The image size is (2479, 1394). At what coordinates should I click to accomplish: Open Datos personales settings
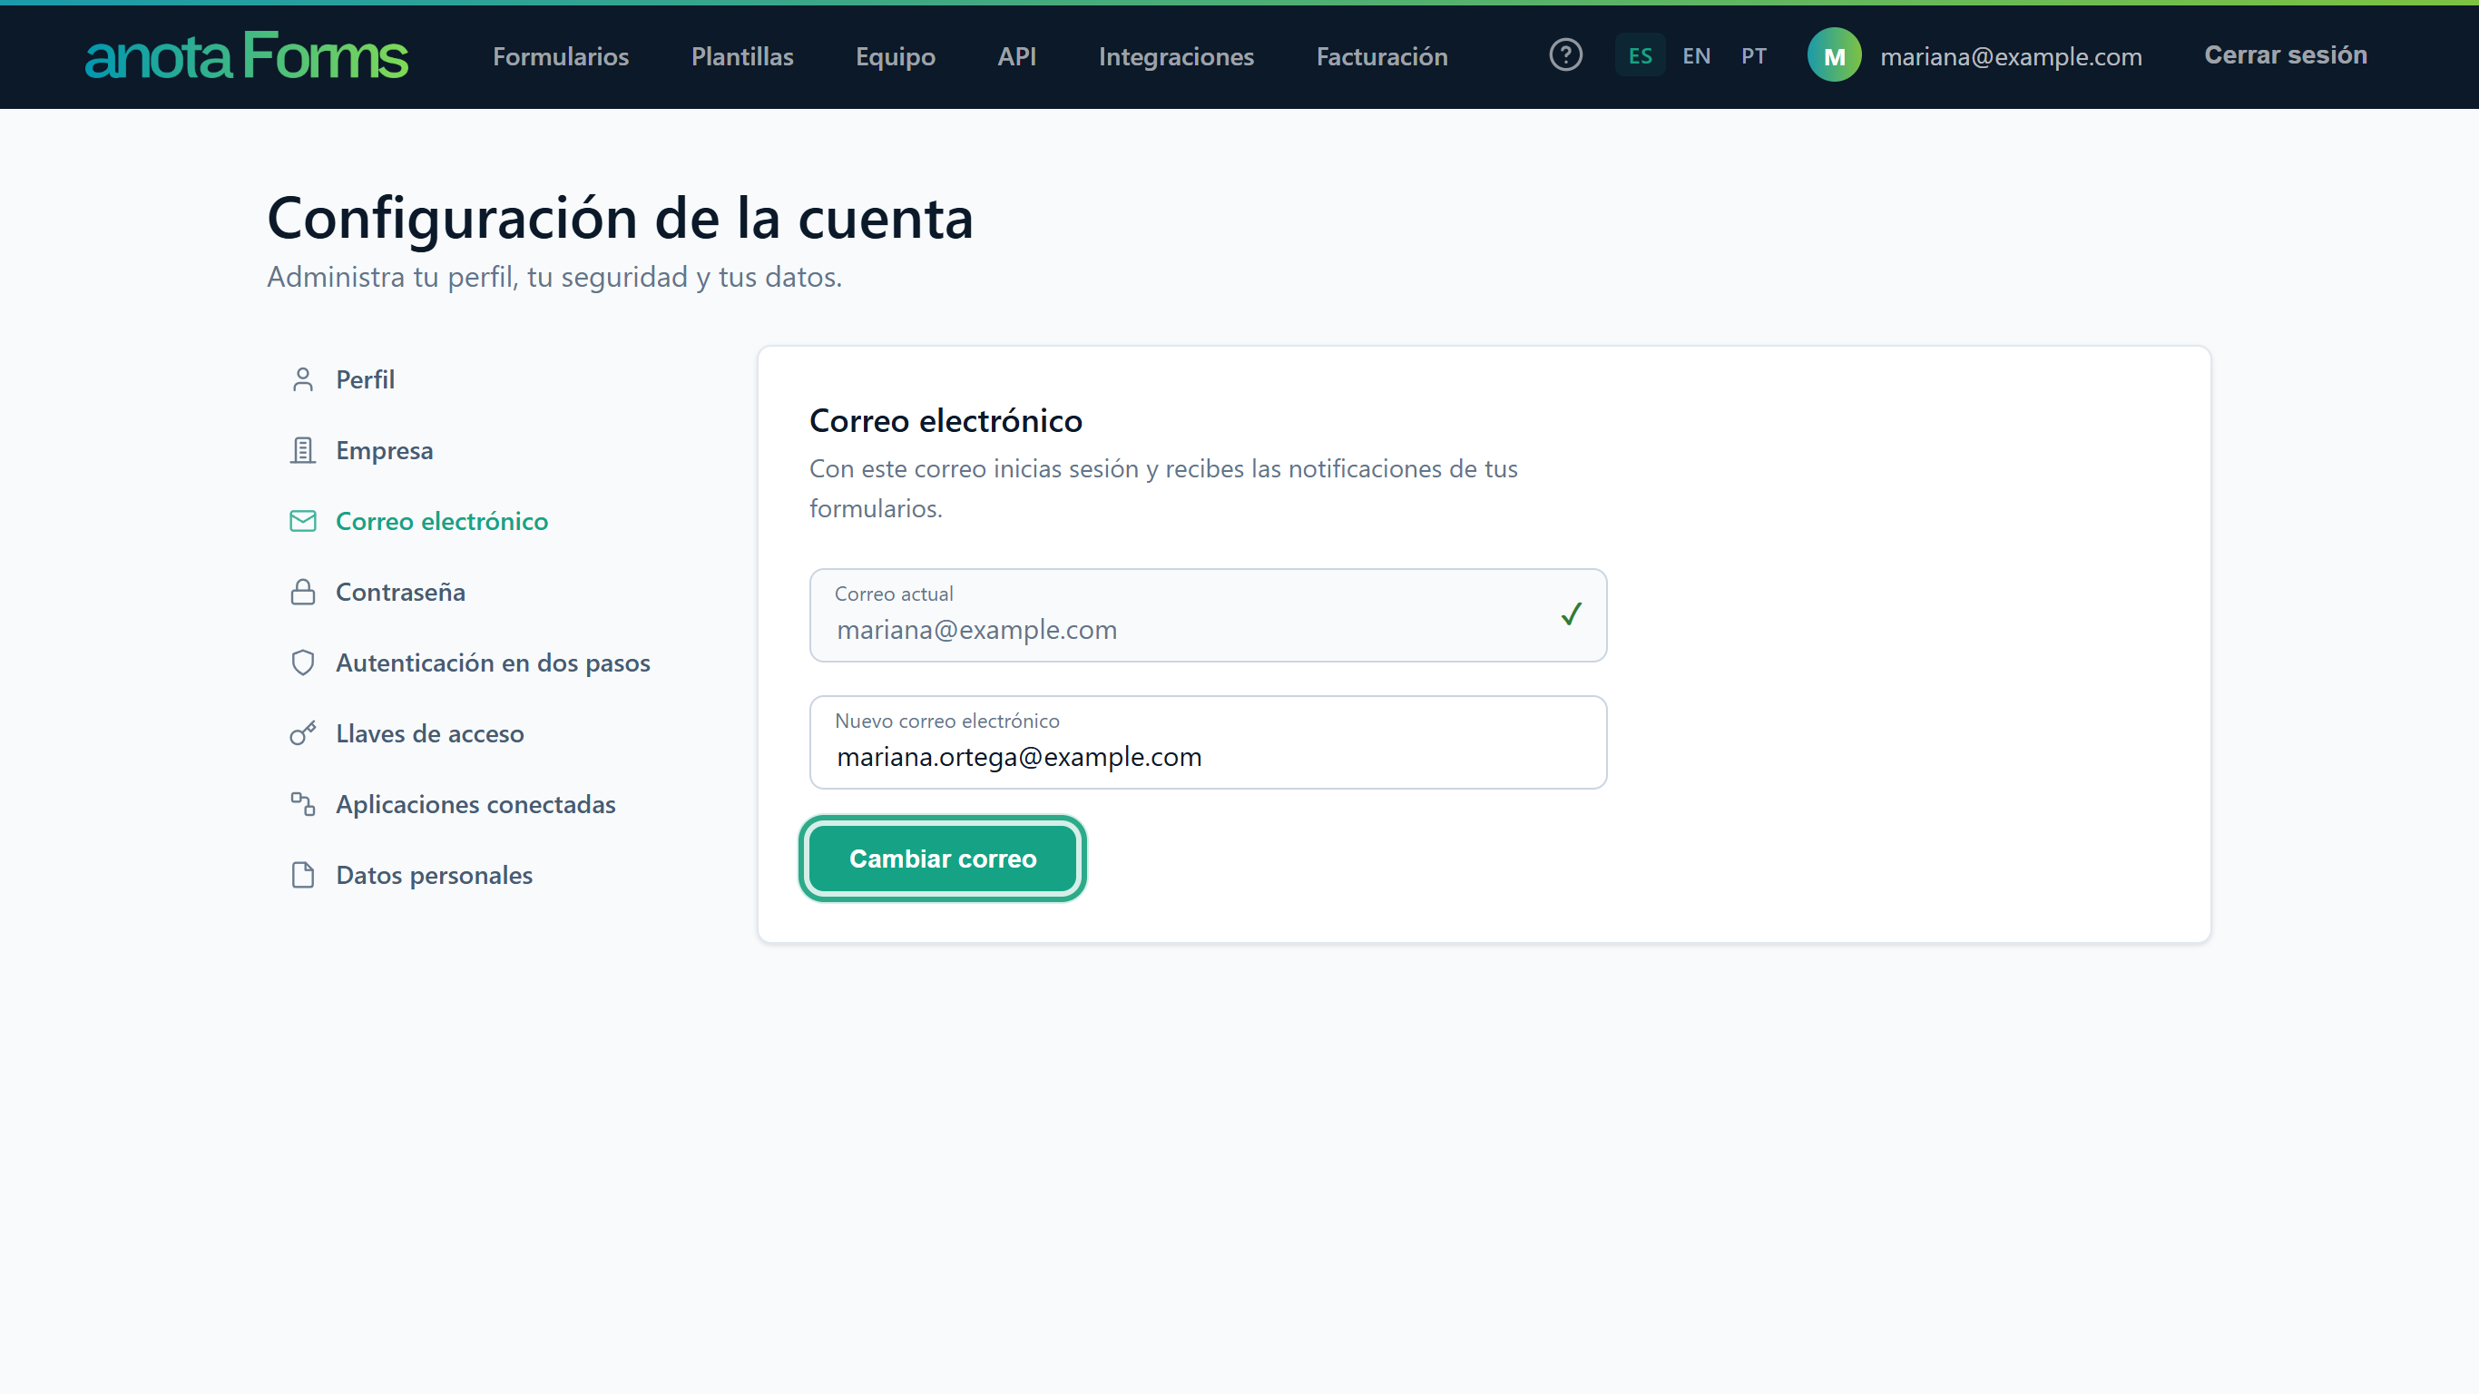tap(434, 875)
